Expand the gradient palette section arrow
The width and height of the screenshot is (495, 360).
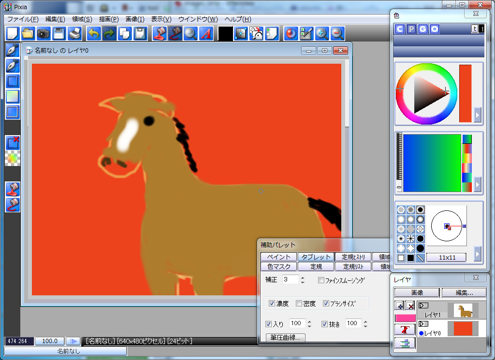477,184
